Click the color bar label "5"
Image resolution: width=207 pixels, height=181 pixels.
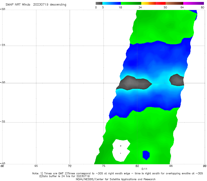click(103, 7)
